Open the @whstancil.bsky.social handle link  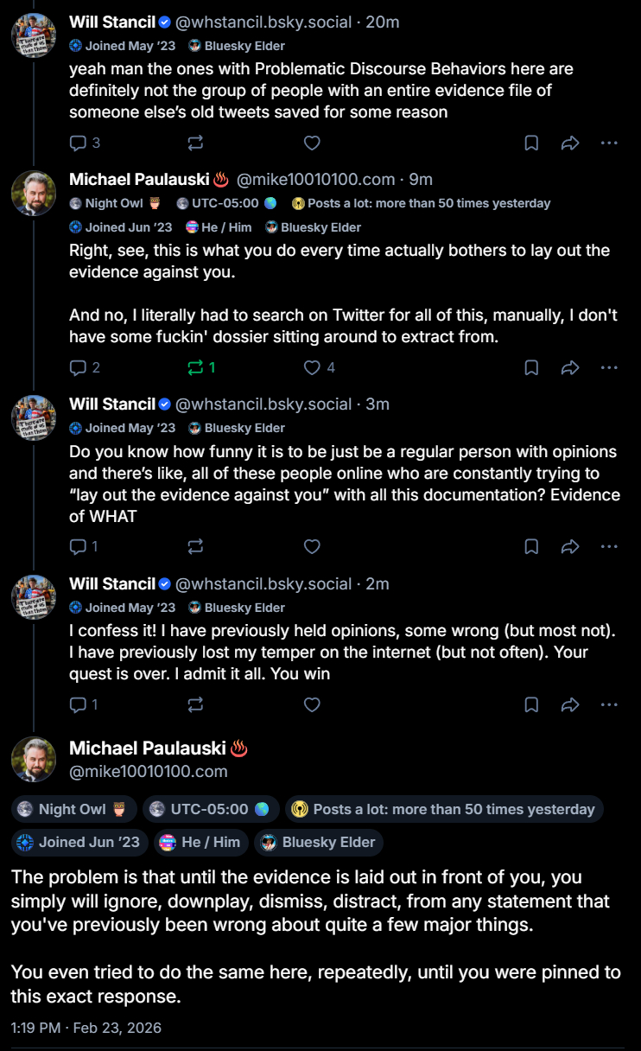point(263,22)
